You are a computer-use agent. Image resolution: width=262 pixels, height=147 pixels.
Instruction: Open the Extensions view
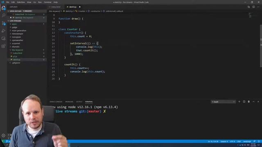pyautogui.click(x=3, y=46)
